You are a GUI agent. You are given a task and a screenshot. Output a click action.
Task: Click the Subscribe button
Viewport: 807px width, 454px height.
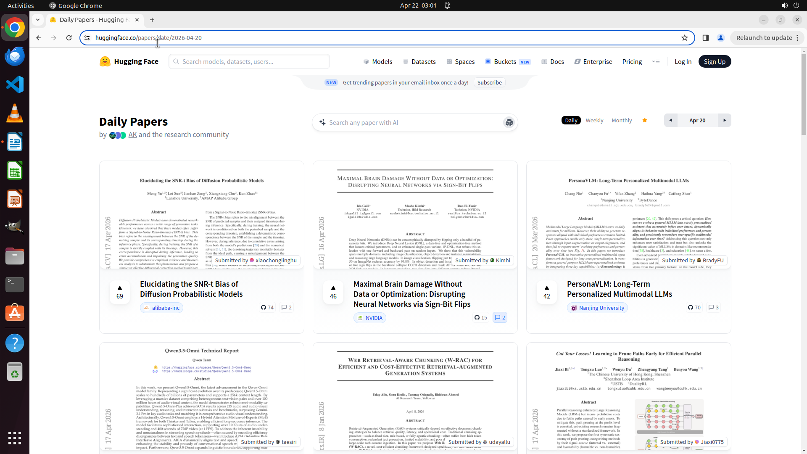(489, 83)
